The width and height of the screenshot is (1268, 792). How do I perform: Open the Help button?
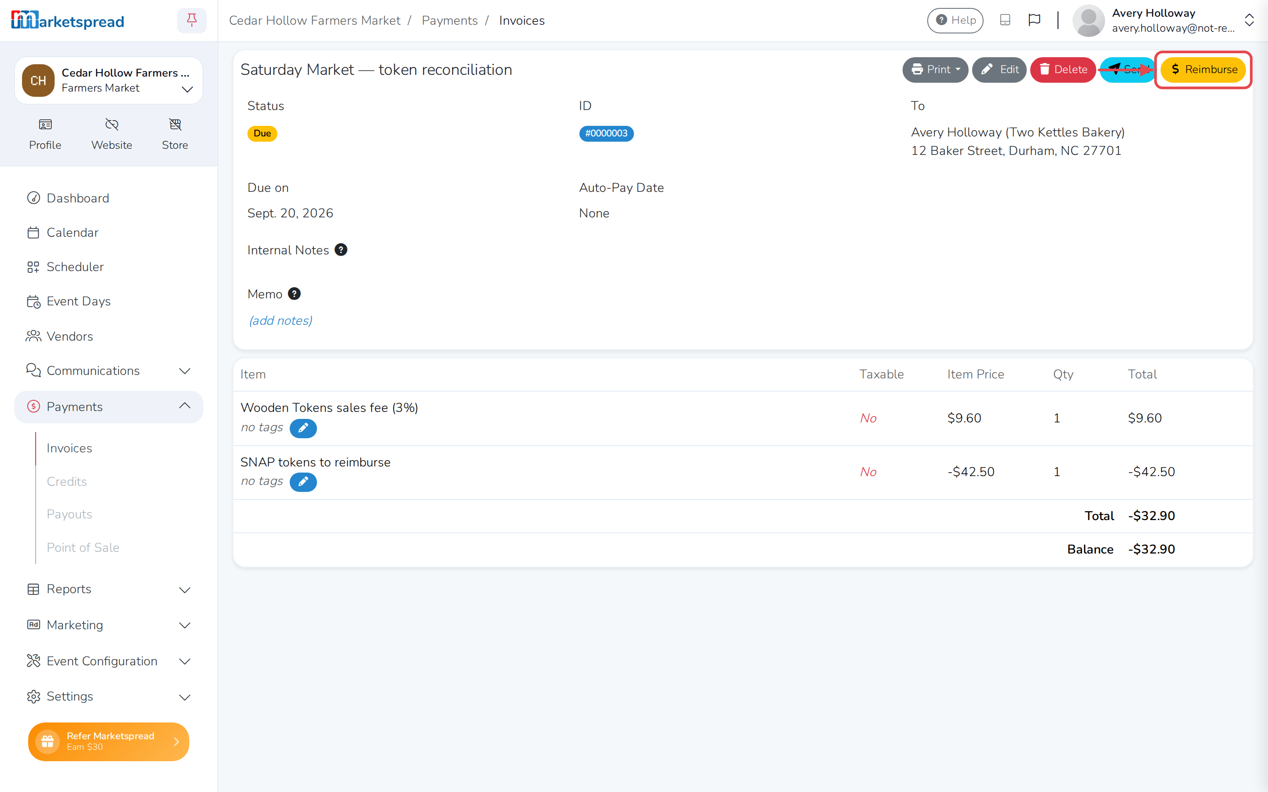[955, 20]
